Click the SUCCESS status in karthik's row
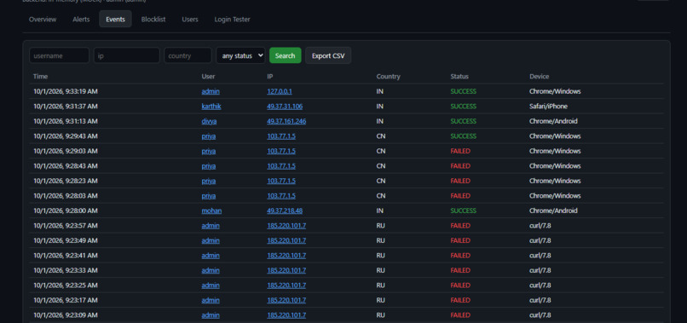Screen dimensions: 687x323 tap(463, 107)
